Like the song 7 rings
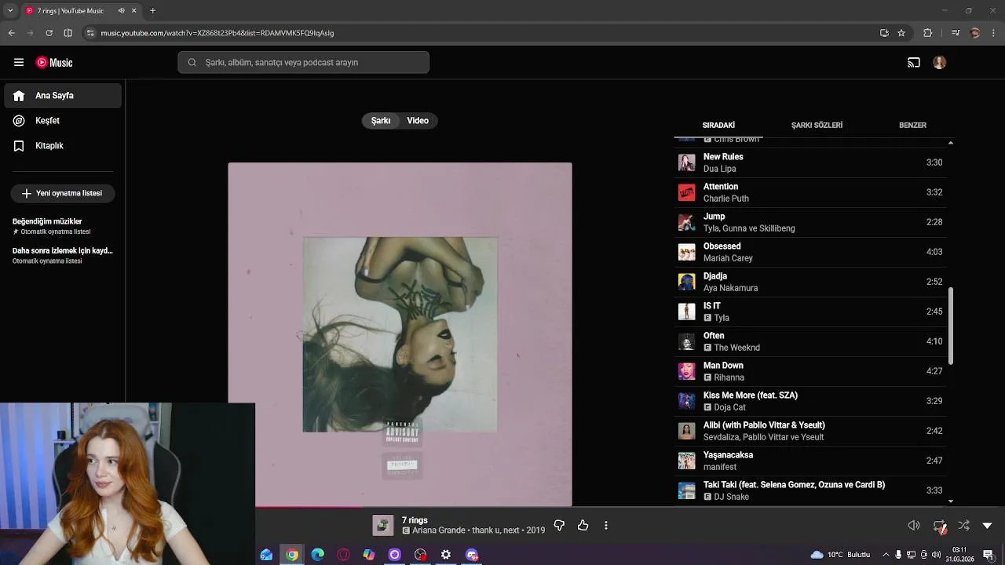1005x565 pixels. [x=583, y=526]
